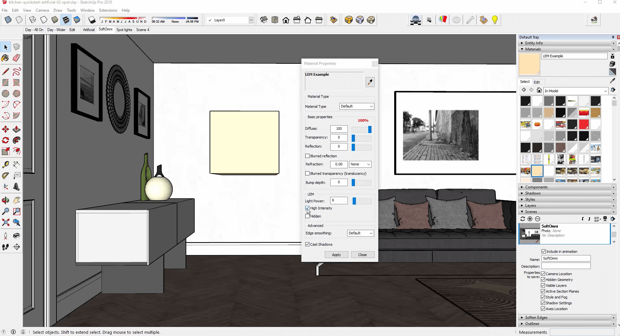
Task: Select the Zoom magnifier tool
Action: (x=6, y=211)
